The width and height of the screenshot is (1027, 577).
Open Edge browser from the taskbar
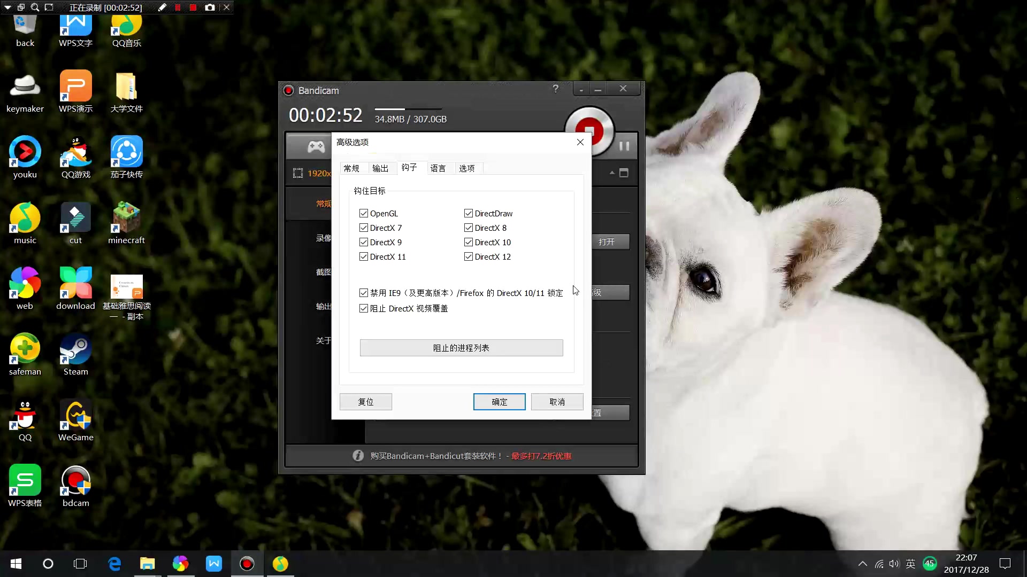114,564
